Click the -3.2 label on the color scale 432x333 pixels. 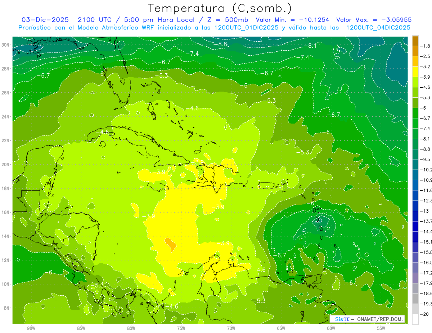[x=426, y=67]
